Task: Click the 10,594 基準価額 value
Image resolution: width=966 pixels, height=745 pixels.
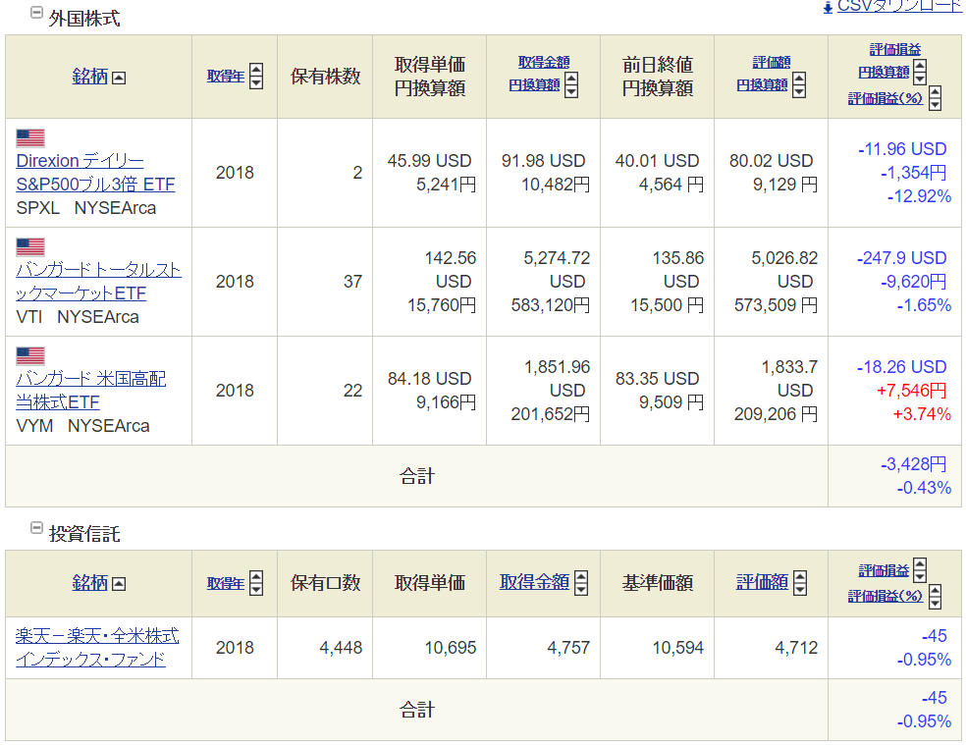Action: tap(677, 648)
